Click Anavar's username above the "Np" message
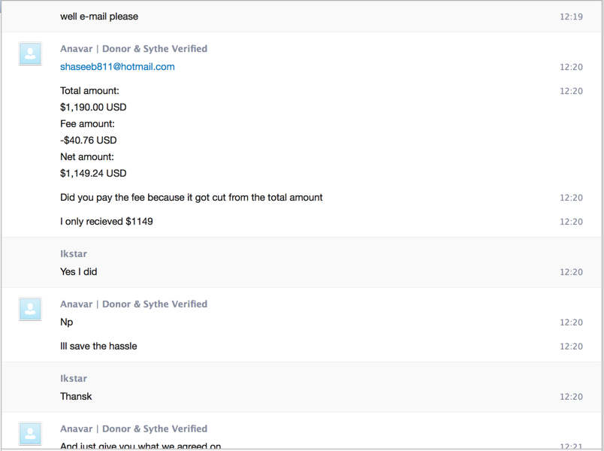Screen dimensions: 604x451 pos(134,304)
